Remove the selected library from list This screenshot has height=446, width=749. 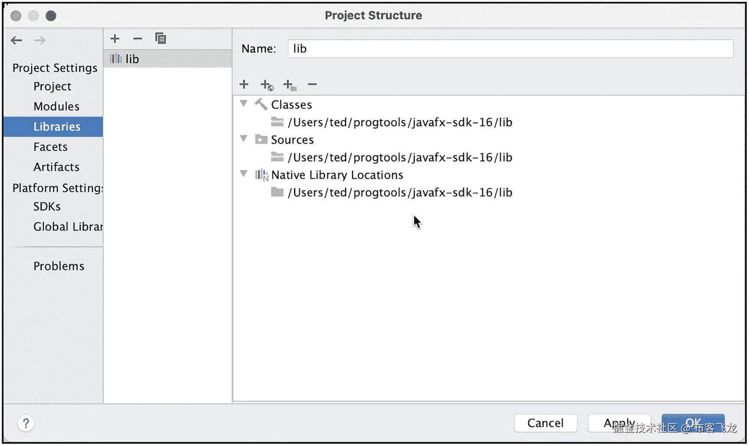coord(138,39)
